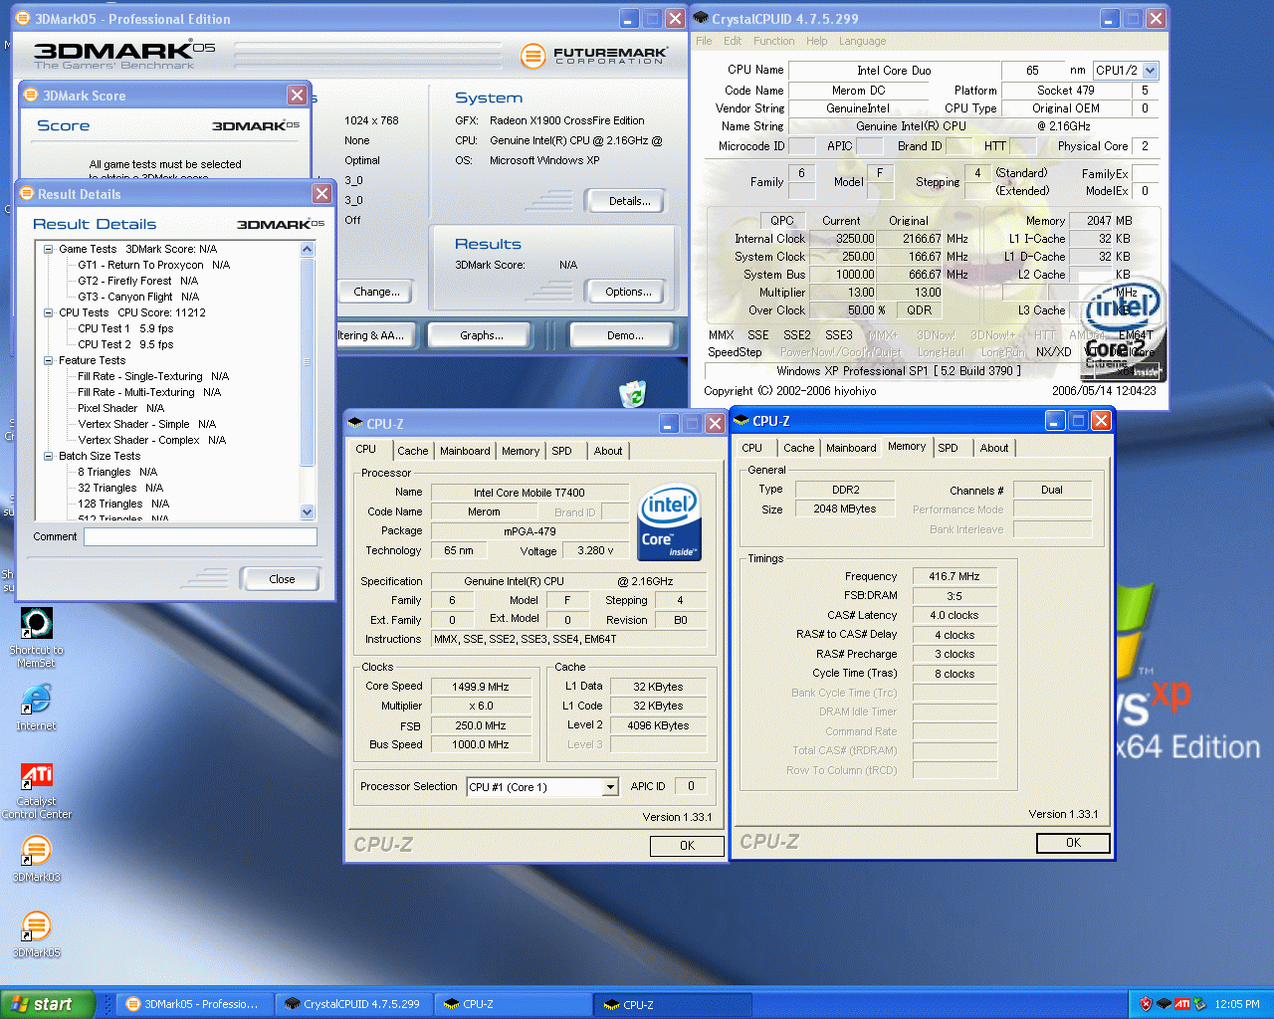Screen dimensions: 1274x1019
Task: Select the 32 Triangles N/A row
Action: tap(120, 488)
